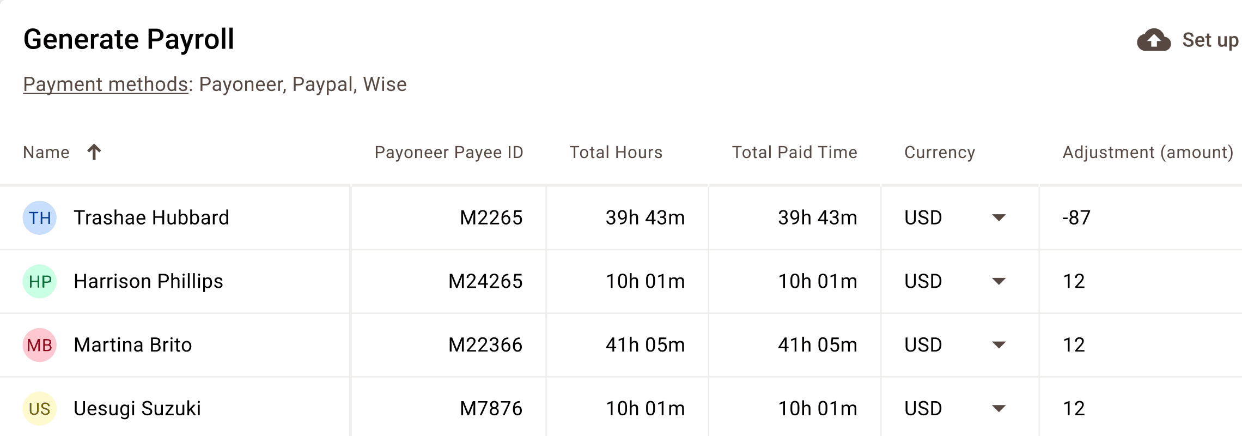Screen dimensions: 1242x436
Task: Click the Total Paid Time header
Action: (x=794, y=153)
